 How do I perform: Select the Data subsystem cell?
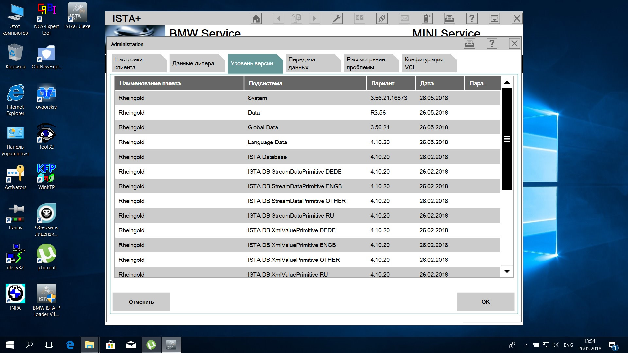253,113
